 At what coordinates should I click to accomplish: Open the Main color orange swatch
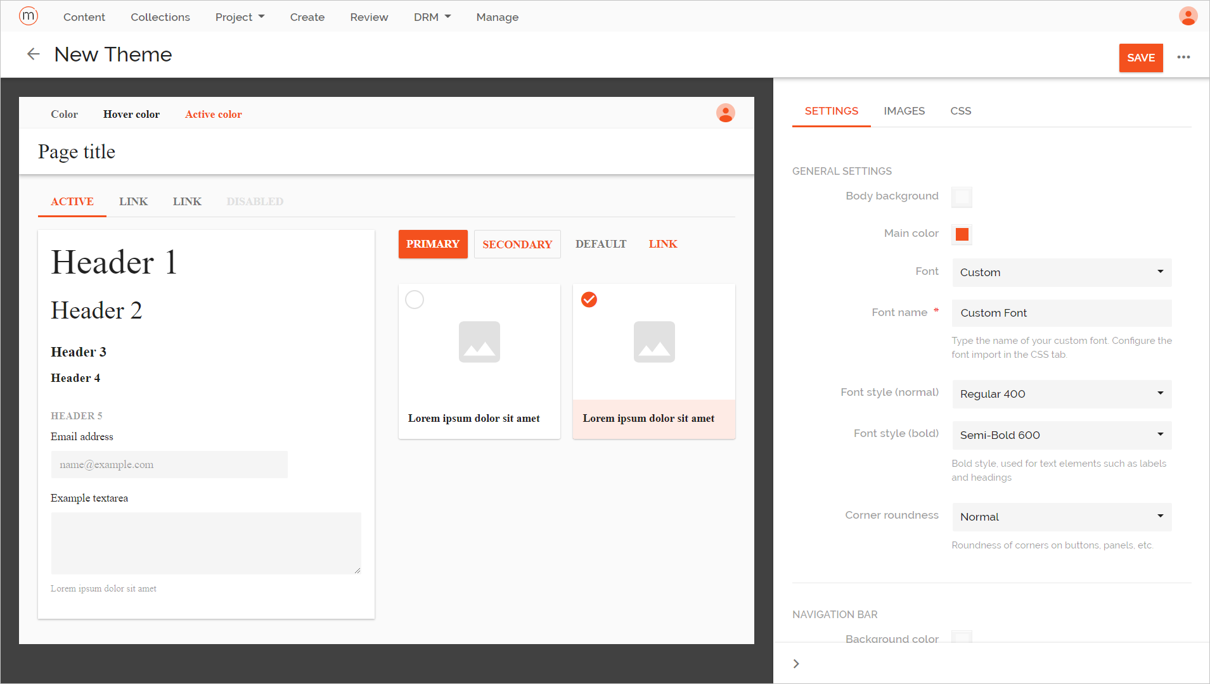[962, 234]
